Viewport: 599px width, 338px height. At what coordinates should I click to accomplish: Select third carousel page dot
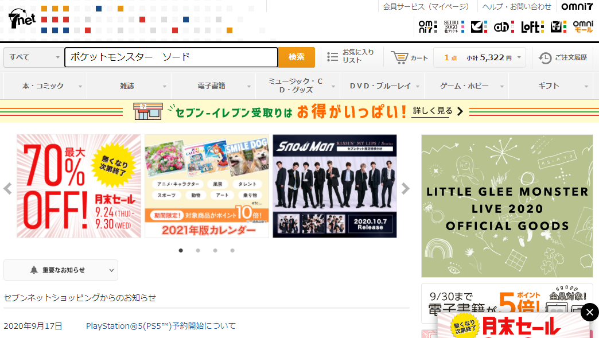215,251
